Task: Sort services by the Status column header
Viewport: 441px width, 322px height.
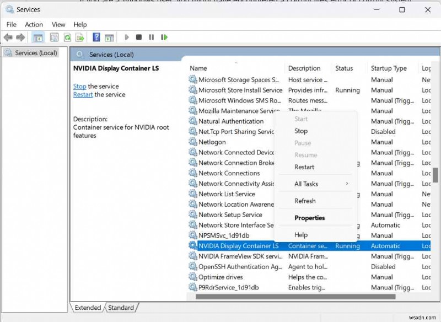Action: tap(345, 68)
